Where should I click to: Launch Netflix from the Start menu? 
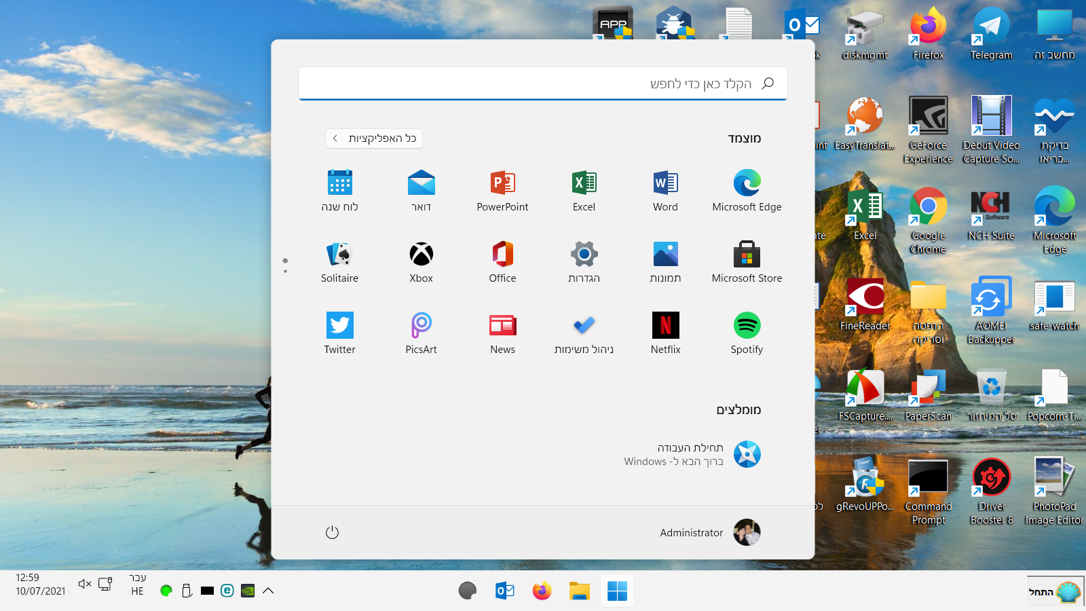click(665, 326)
